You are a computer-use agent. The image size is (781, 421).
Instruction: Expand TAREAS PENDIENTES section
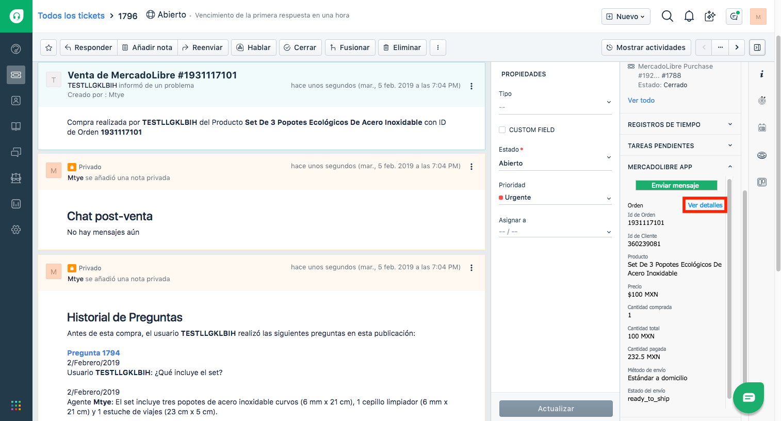coord(680,145)
